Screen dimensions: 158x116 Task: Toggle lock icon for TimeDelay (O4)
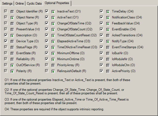(x=108, y=12)
